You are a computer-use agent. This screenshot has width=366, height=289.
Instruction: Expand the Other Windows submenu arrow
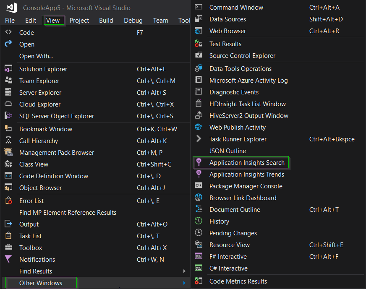pyautogui.click(x=184, y=283)
